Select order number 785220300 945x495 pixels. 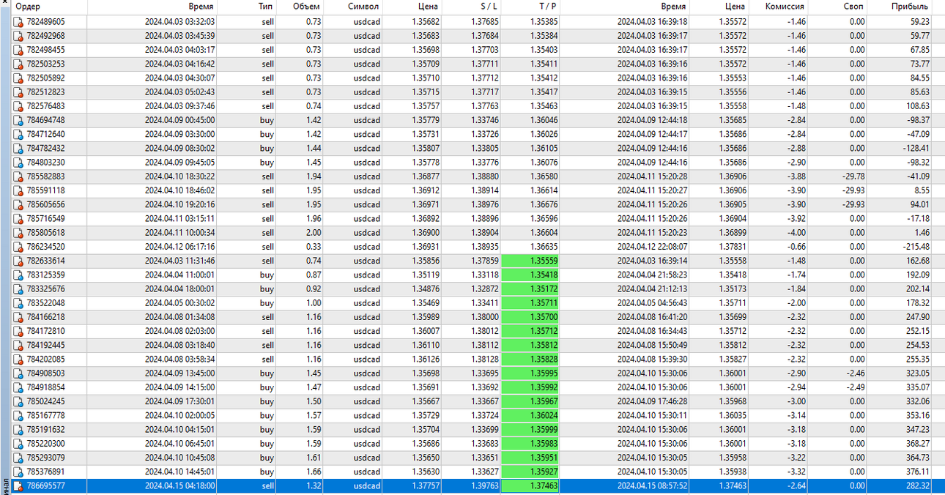click(x=45, y=444)
